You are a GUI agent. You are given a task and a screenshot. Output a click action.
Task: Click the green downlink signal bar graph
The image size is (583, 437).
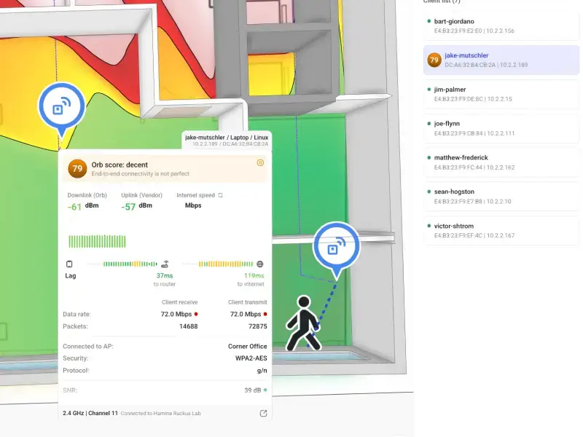pos(97,241)
